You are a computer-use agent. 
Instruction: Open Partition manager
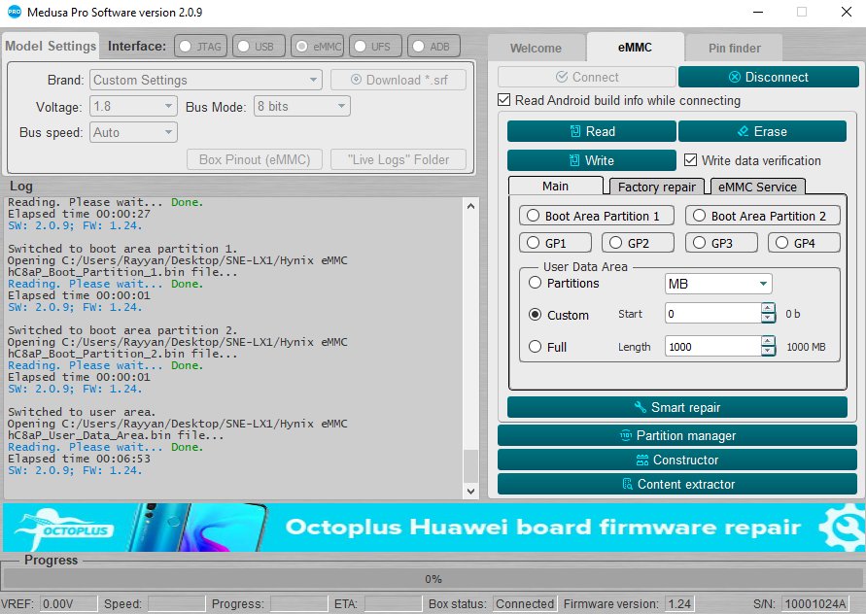point(677,435)
